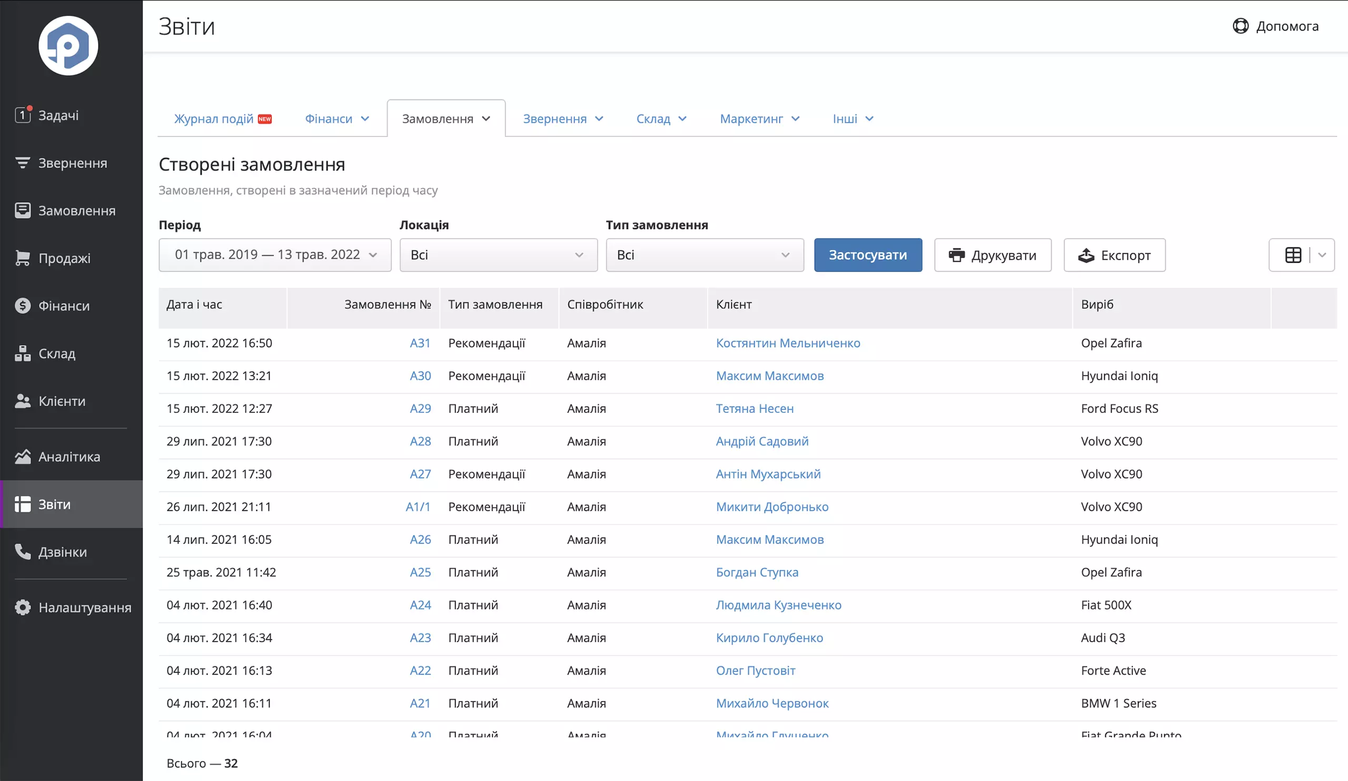This screenshot has height=781, width=1348.
Task: Open Допомога help link
Action: click(x=1276, y=26)
